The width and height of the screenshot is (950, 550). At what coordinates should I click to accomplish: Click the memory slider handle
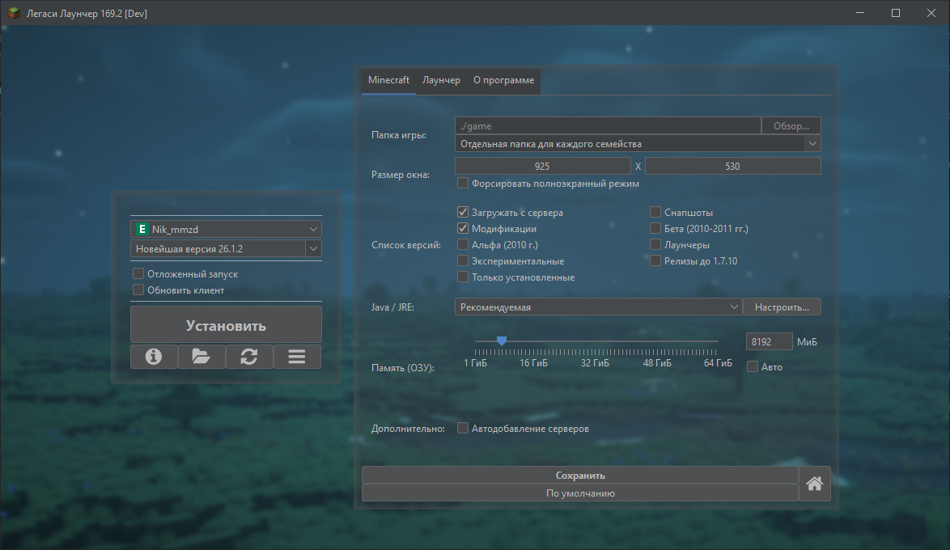click(x=502, y=341)
